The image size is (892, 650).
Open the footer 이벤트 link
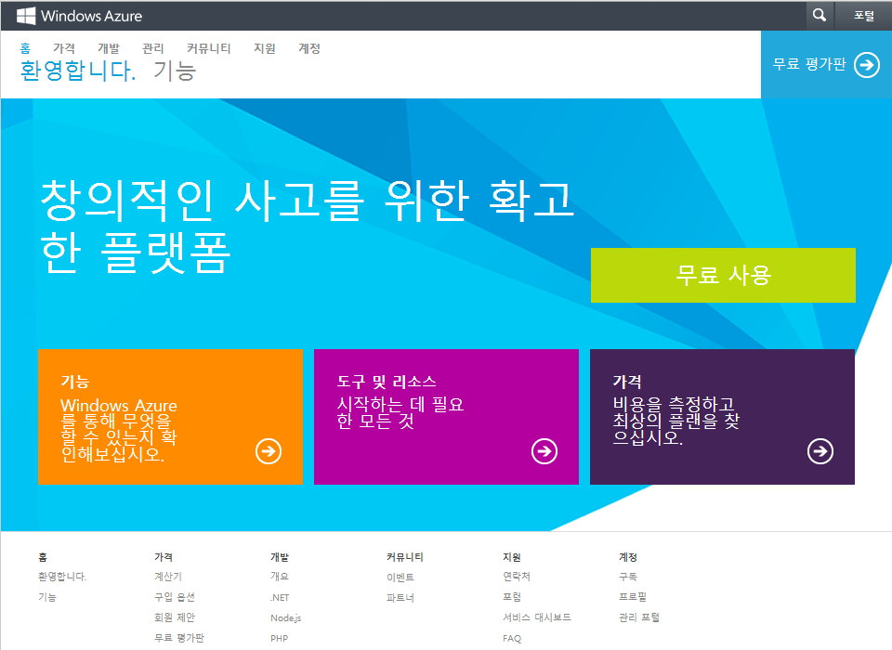point(400,578)
